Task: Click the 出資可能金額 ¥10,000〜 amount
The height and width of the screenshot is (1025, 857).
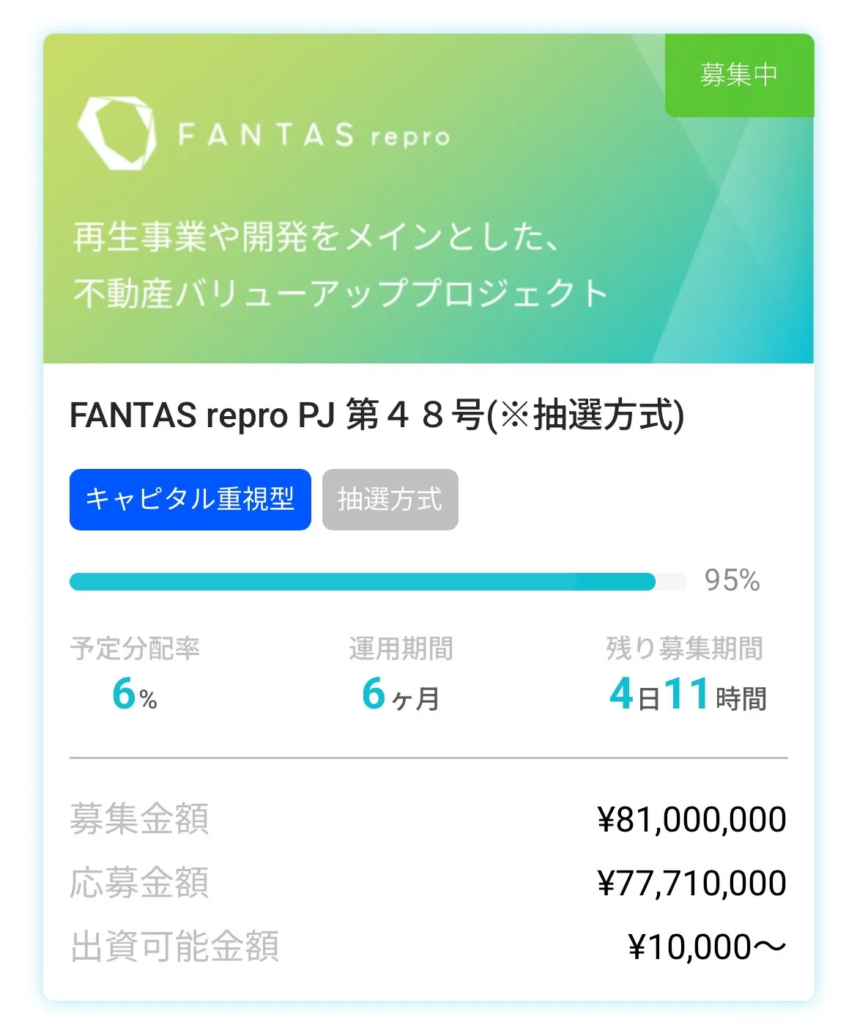Action: pos(708,947)
